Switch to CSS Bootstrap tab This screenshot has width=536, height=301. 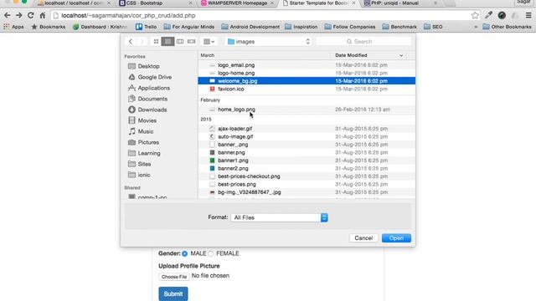[156, 3]
